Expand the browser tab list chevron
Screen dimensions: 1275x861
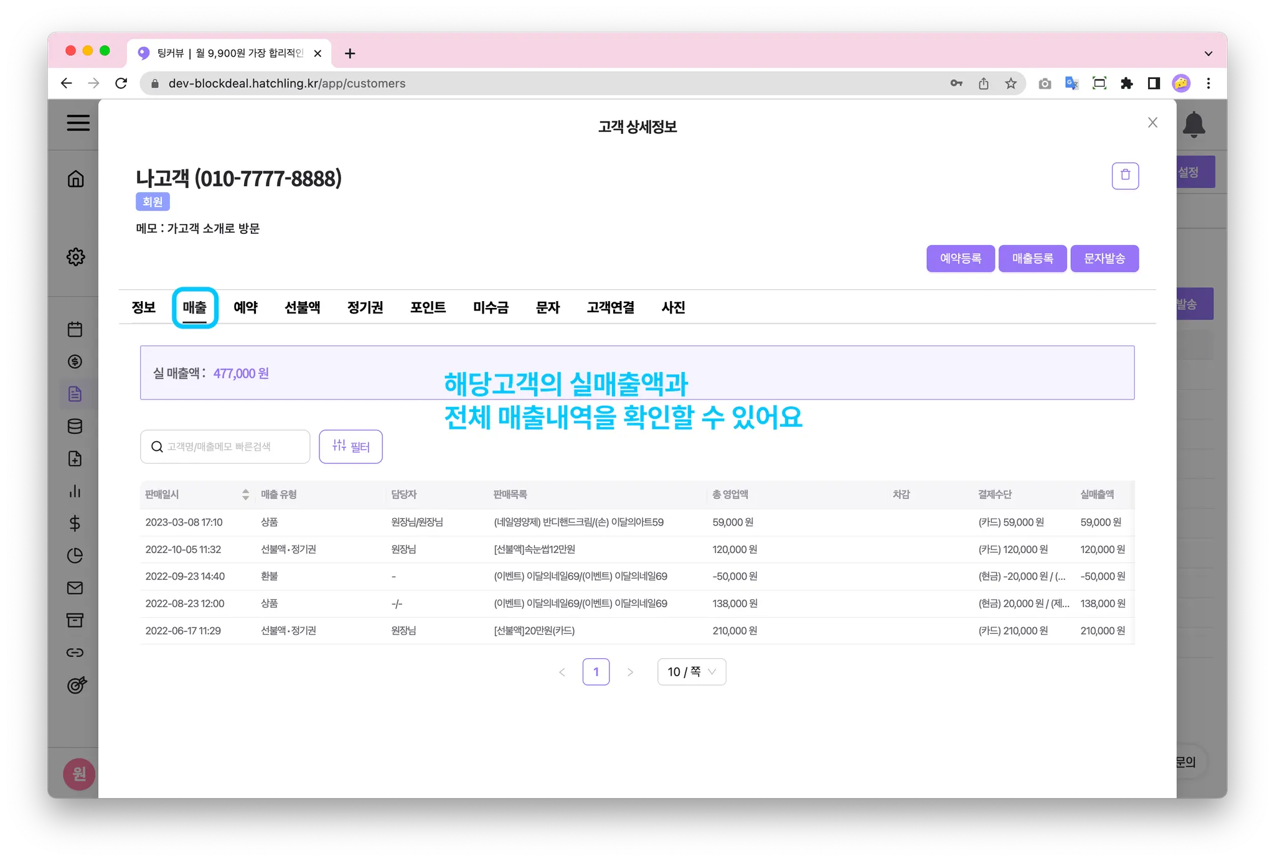pos(1208,54)
